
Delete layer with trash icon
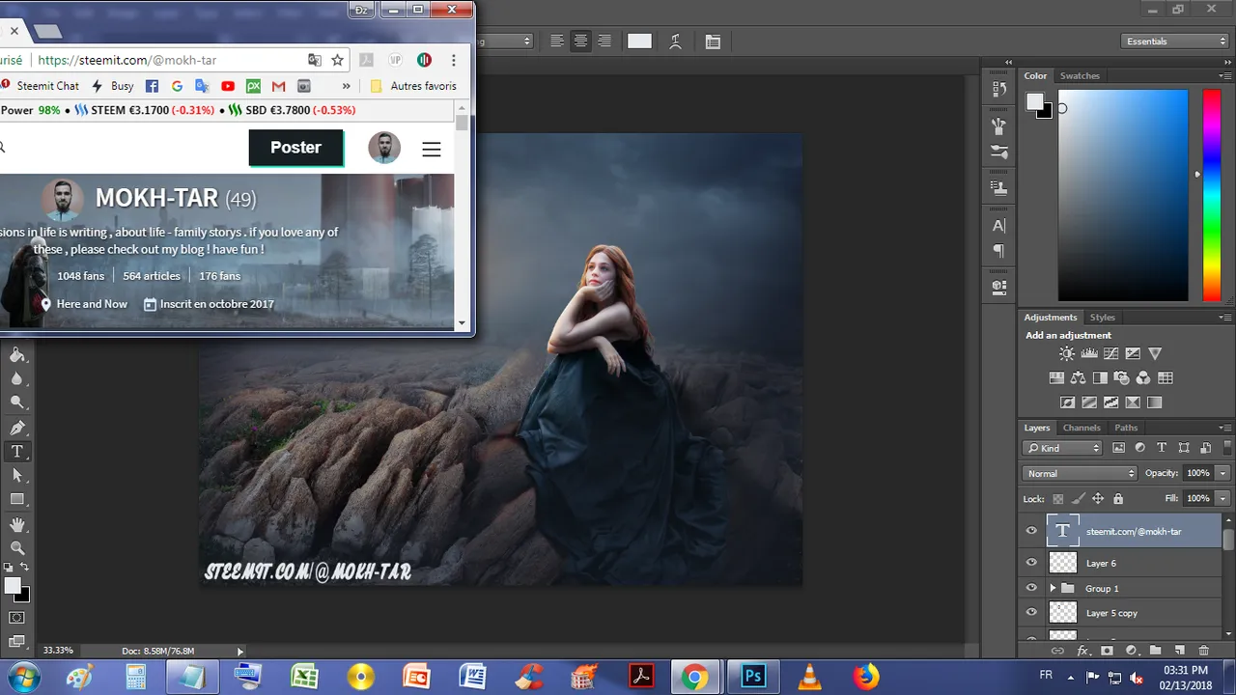pos(1203,651)
